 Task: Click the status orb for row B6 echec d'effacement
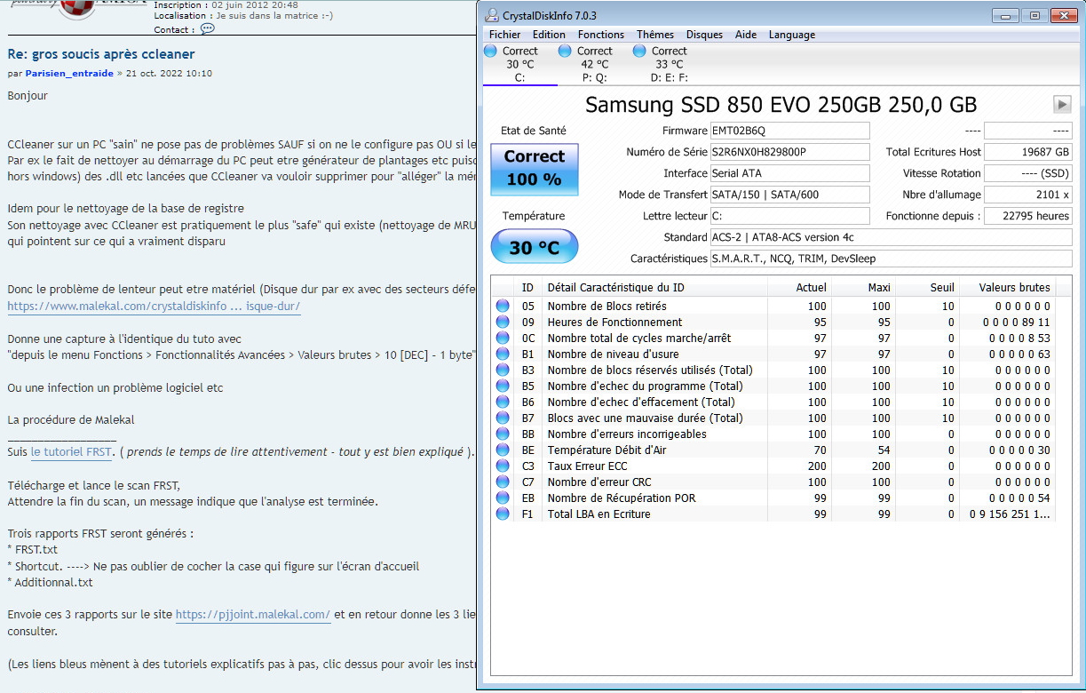tap(503, 402)
